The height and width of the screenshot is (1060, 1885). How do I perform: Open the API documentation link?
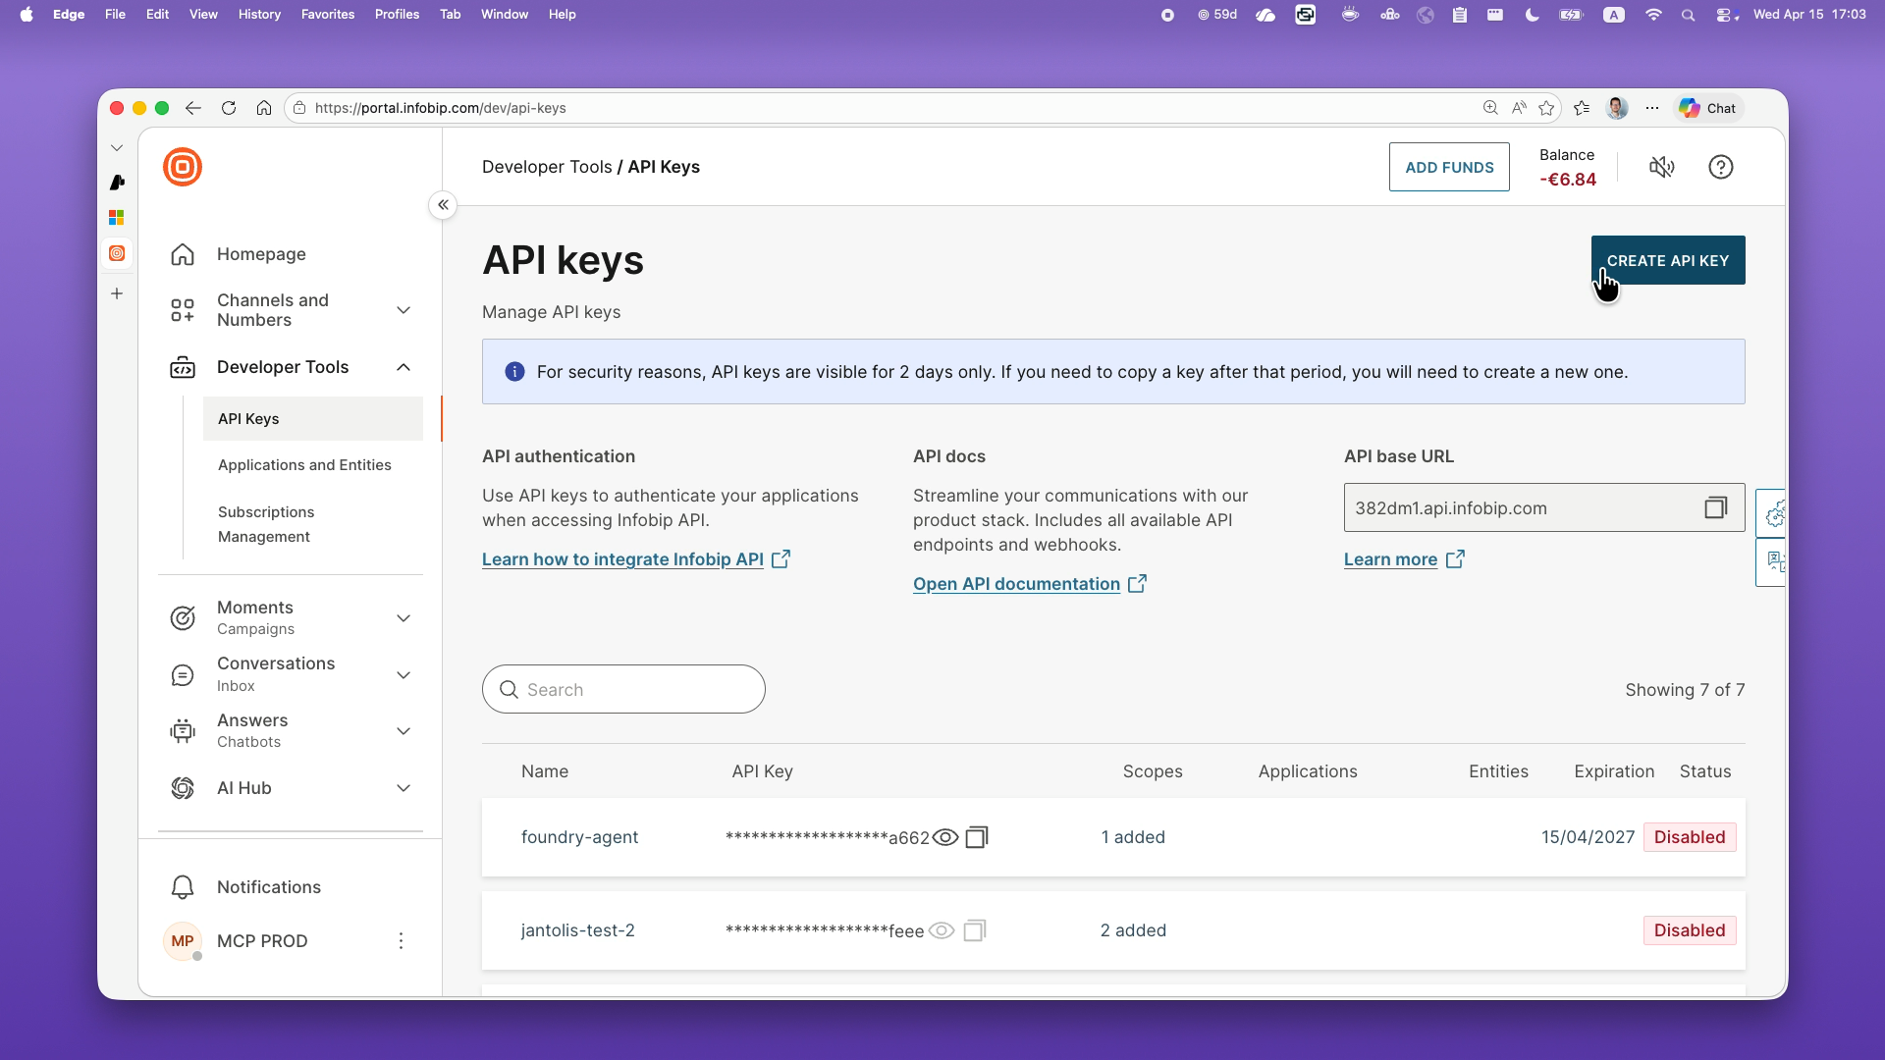[1016, 584]
